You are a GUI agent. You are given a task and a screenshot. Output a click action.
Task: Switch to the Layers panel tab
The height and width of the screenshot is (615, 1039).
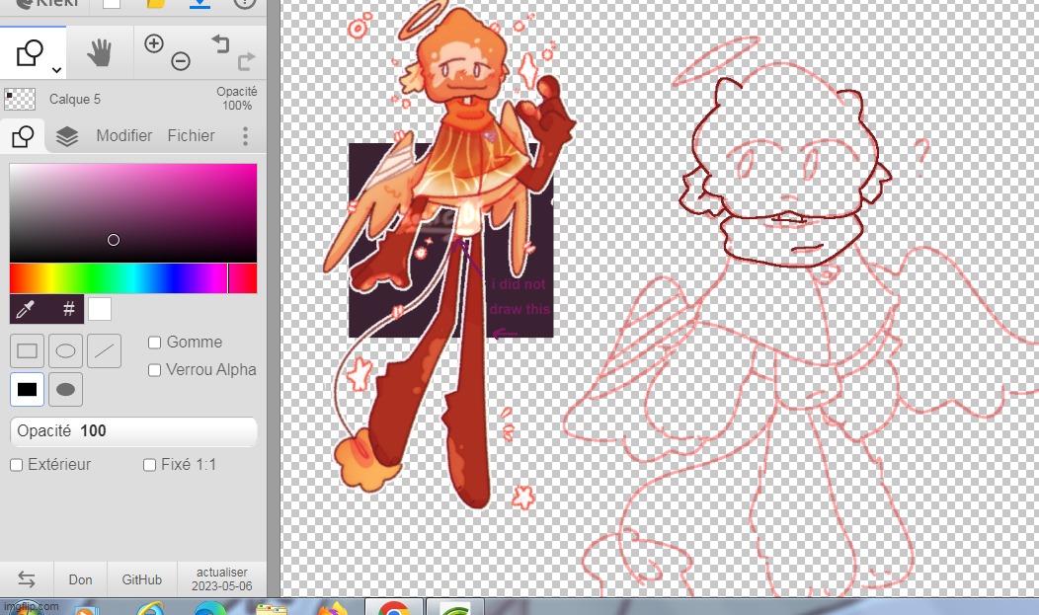pos(67,135)
